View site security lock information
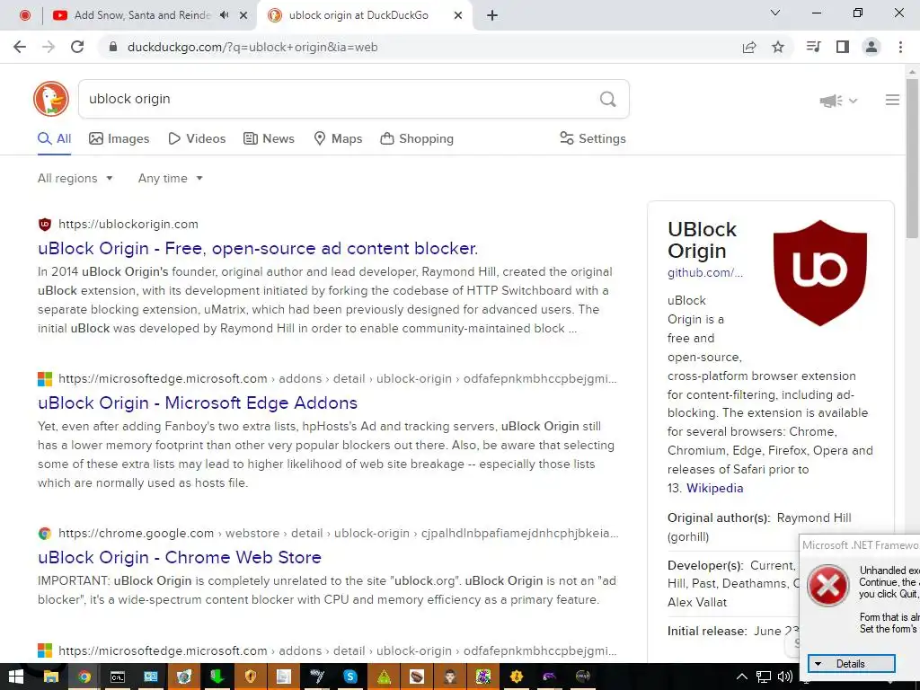The image size is (920, 690). [113, 47]
